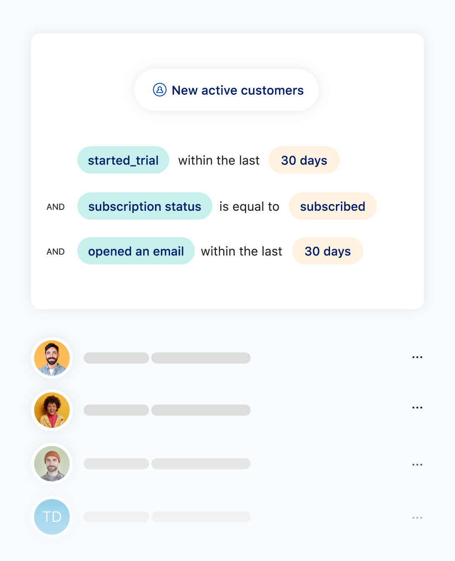Change the first 30 days value
The height and width of the screenshot is (561, 455).
(304, 160)
